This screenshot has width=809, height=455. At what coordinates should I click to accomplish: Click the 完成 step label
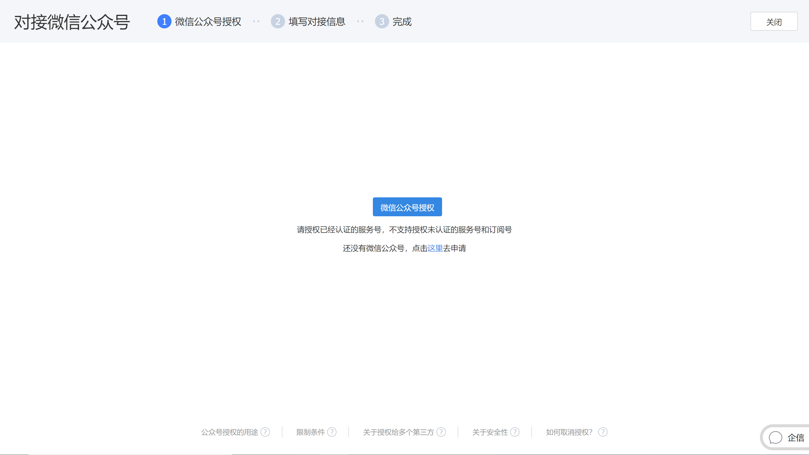[402, 22]
